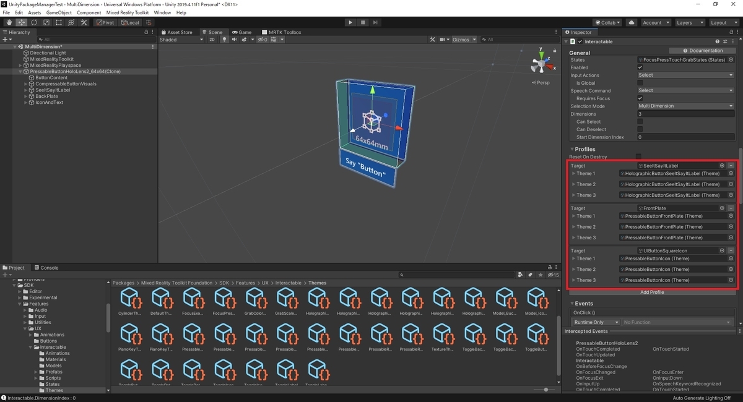Toggle the Requires Focus checkbox

[x=640, y=98]
